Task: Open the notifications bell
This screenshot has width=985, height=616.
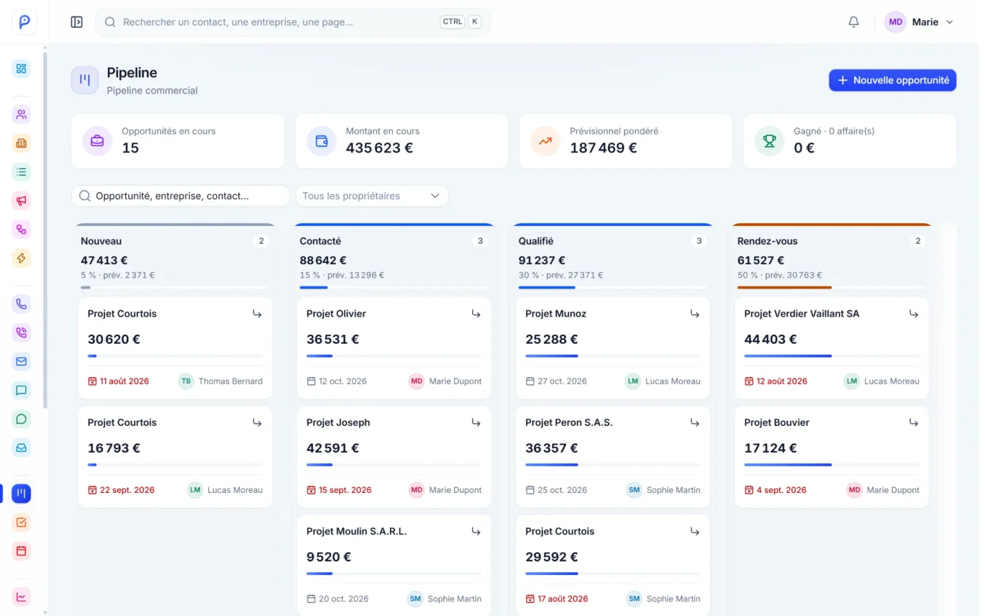Action: pos(854,22)
